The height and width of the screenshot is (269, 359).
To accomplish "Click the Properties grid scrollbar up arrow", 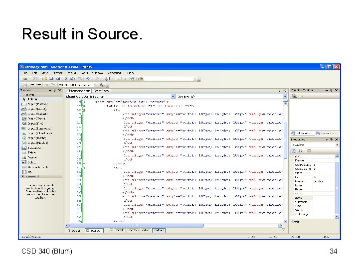I will tap(337, 156).
